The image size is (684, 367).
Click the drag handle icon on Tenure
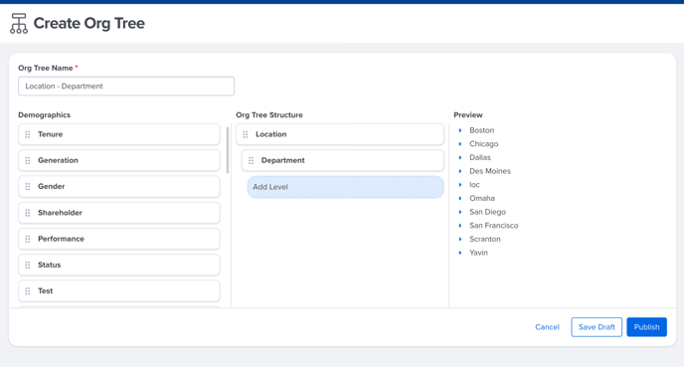click(28, 134)
